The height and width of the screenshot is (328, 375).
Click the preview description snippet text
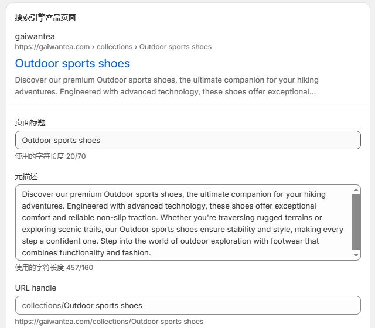(x=166, y=86)
